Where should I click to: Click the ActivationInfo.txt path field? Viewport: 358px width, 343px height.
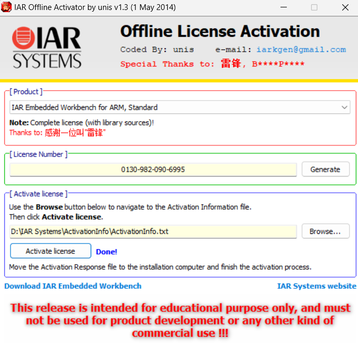pos(153,231)
